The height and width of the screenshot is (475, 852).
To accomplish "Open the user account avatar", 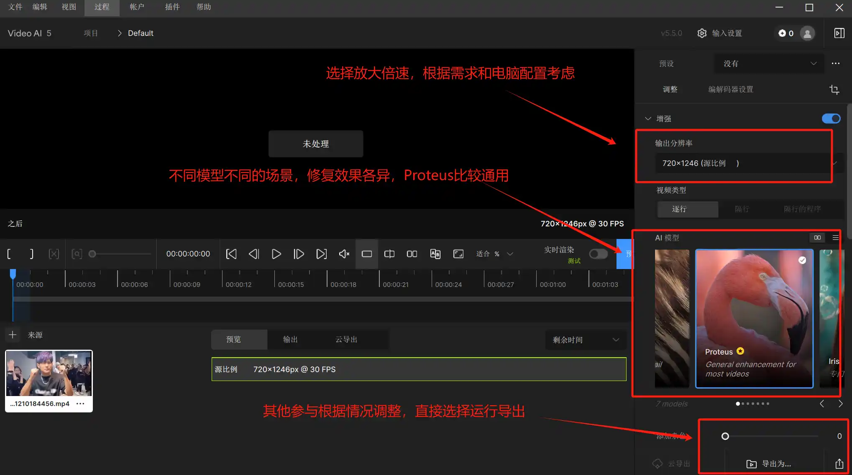I will [x=807, y=33].
